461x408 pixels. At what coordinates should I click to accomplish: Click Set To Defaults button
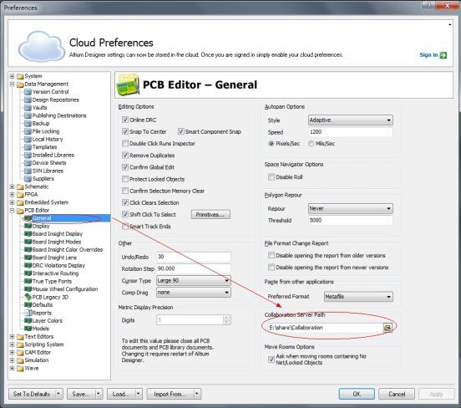(x=32, y=394)
